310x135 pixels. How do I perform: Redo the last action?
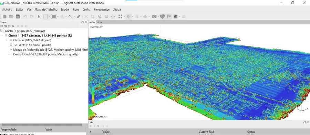(32, 17)
